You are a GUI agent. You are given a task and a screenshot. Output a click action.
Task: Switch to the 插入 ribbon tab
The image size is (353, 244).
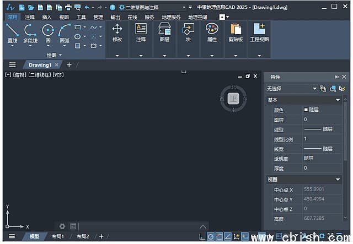pos(47,17)
